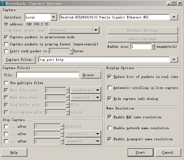
Task: Enable Automatic scrolling in live capture
Action: tap(110, 88)
